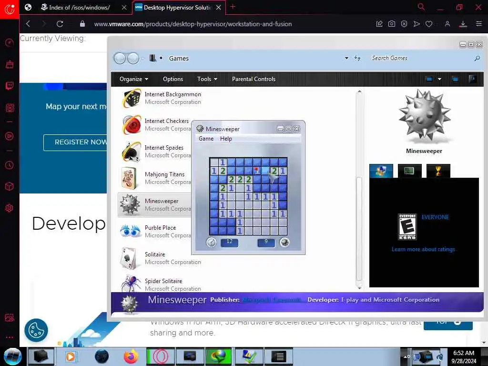The height and width of the screenshot is (366, 488).
Task: Expand the Games address bar history dropdown
Action: (x=346, y=58)
